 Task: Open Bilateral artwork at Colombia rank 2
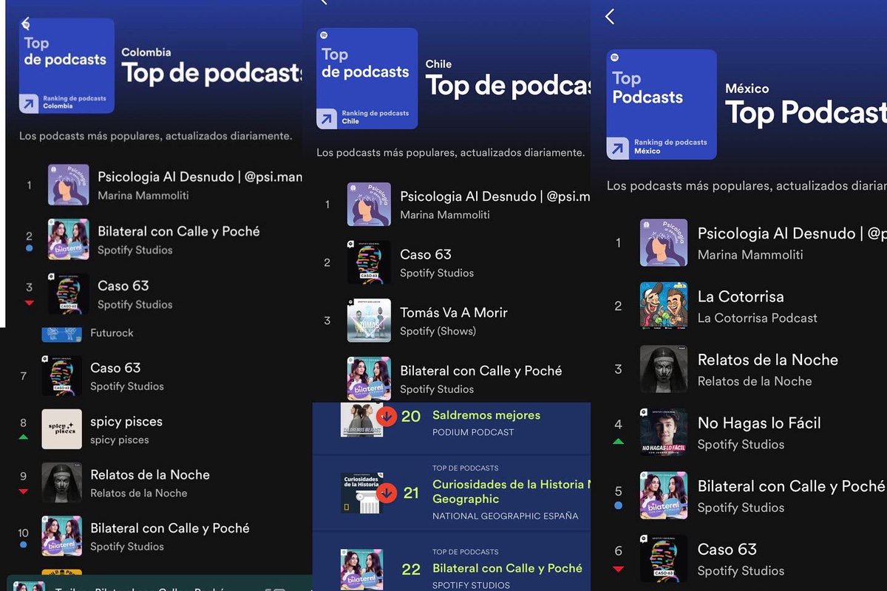tap(69, 239)
